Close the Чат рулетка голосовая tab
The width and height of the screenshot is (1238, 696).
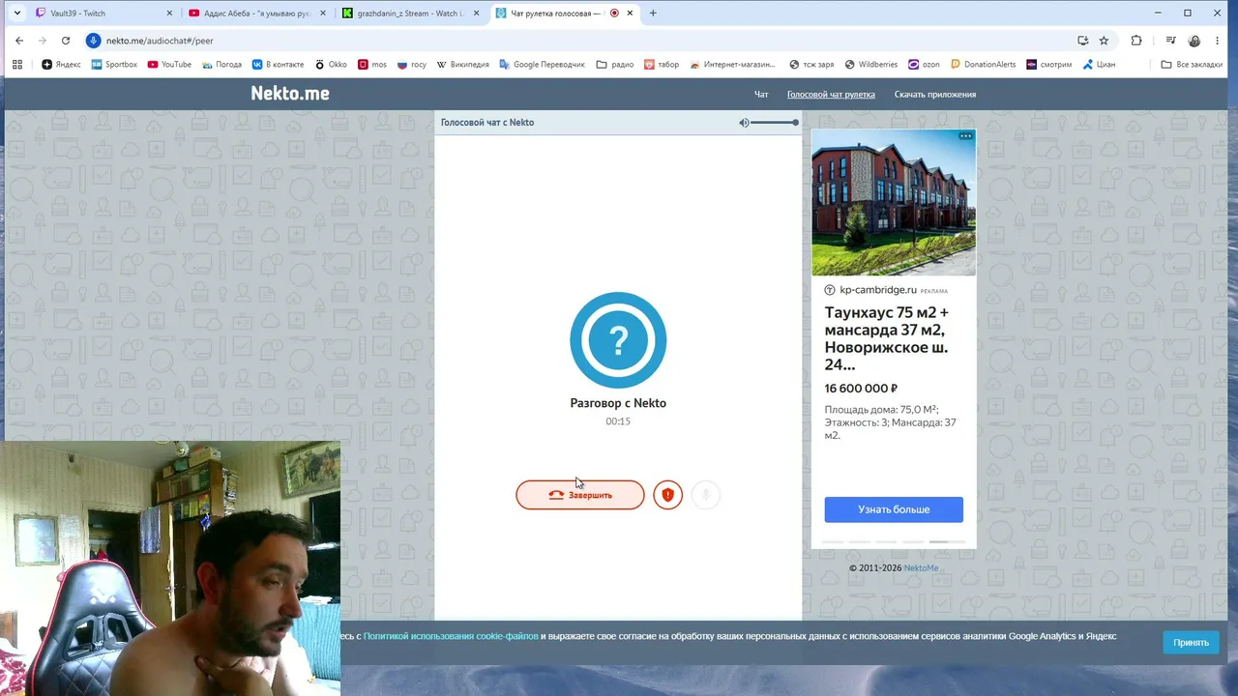pyautogui.click(x=631, y=14)
